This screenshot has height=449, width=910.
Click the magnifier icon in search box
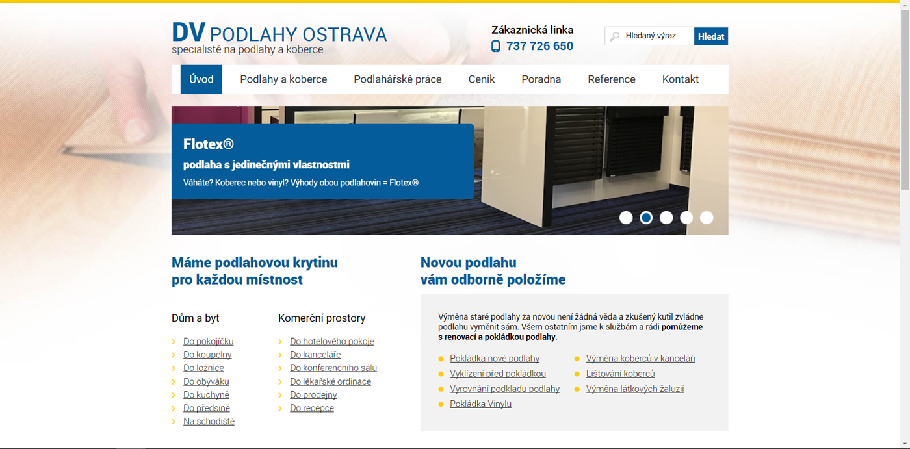click(615, 36)
